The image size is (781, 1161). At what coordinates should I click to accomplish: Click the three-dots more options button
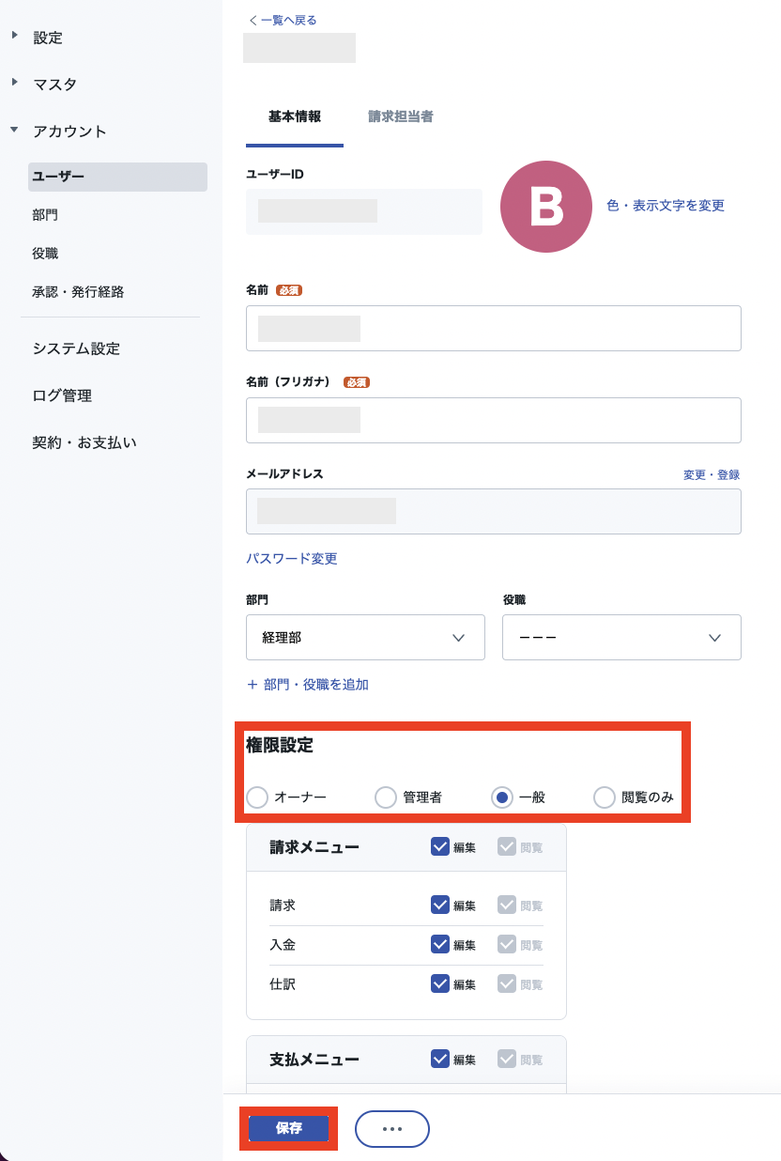pos(392,1129)
